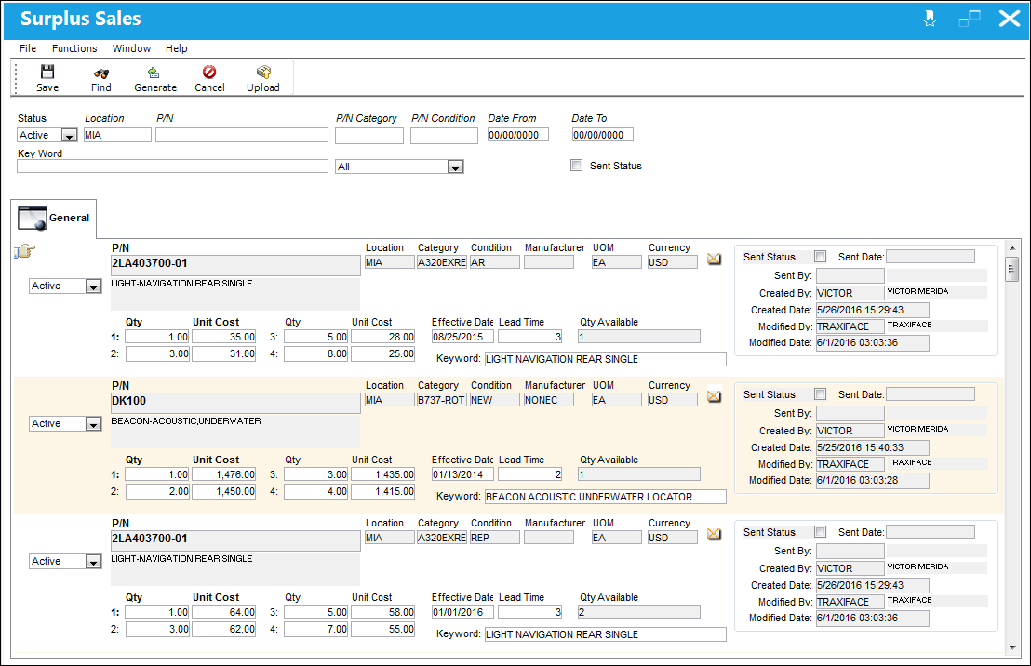
Task: Click the Key Word input field
Action: coord(172,166)
